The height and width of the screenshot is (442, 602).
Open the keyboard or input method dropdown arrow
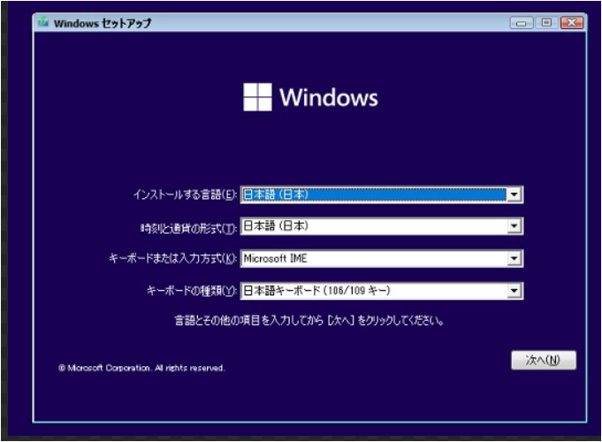pyautogui.click(x=514, y=258)
